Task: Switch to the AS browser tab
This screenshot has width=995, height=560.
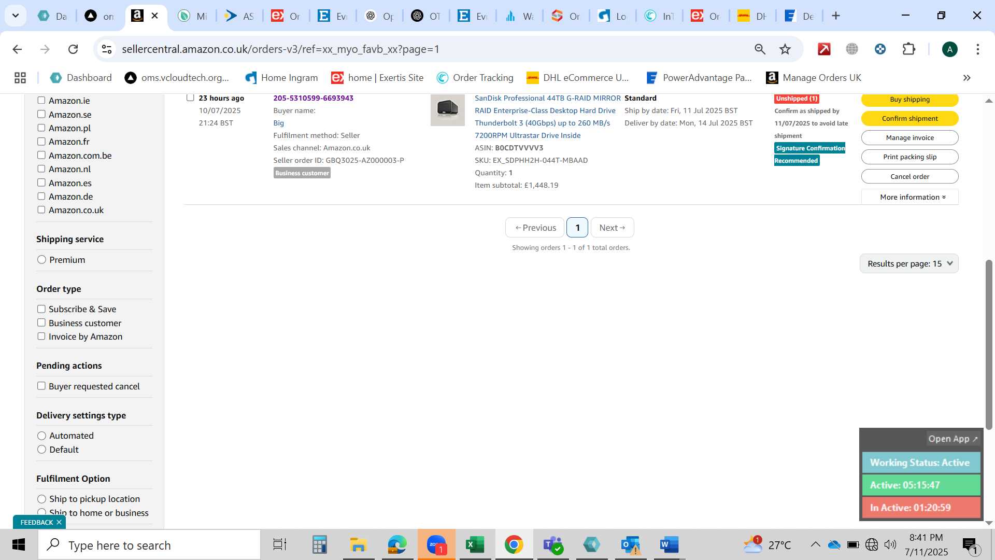Action: click(239, 16)
